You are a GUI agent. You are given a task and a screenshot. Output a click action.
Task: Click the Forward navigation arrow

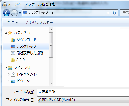coord(14,13)
